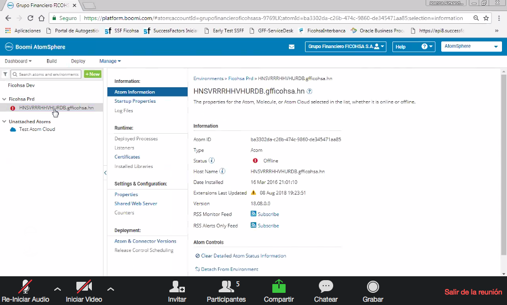Open Invitar icon in meeting bar
This screenshot has width=507, height=305.
(x=177, y=286)
